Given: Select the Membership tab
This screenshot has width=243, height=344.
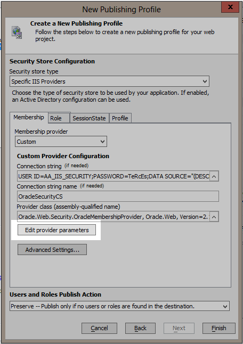Looking at the screenshot, I should [x=29, y=117].
